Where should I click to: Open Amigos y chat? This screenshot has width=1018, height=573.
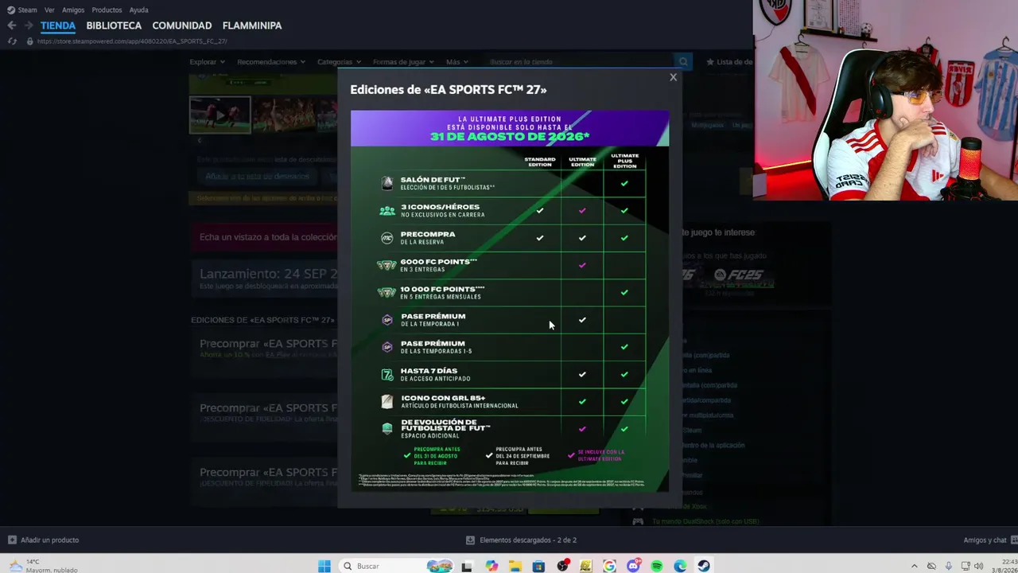point(985,540)
